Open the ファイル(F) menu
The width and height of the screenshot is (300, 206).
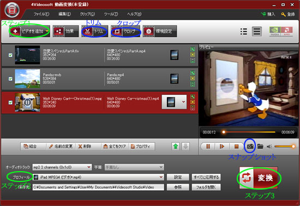click(41, 14)
